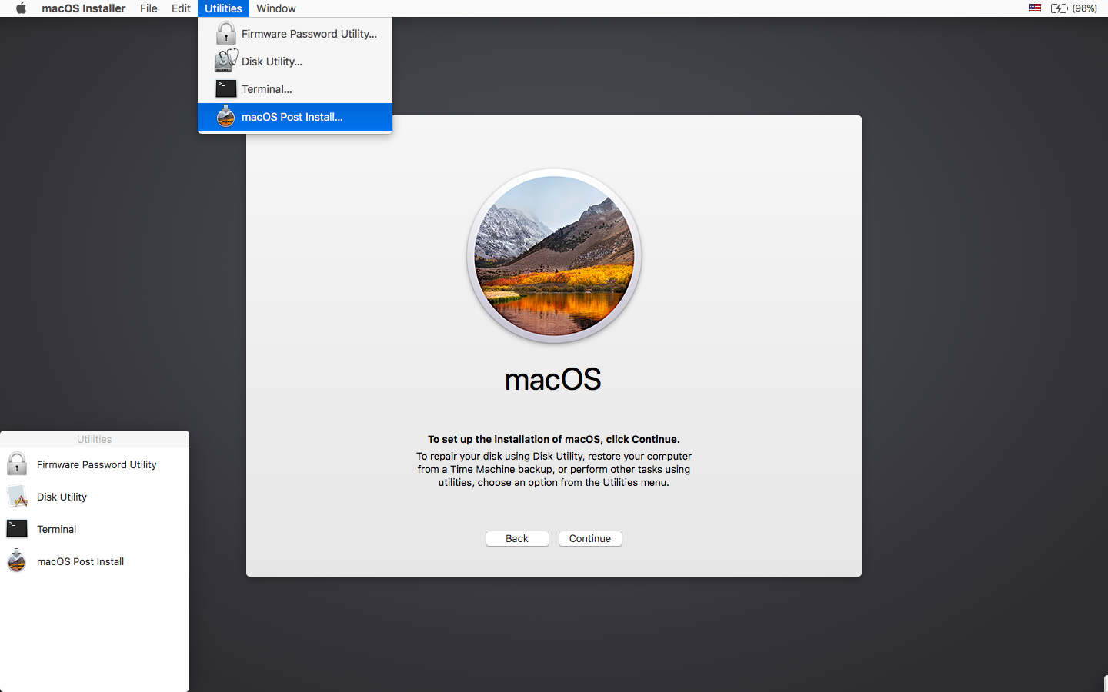The width and height of the screenshot is (1108, 692).
Task: Click the macOS Installer application menu
Action: pos(83,8)
